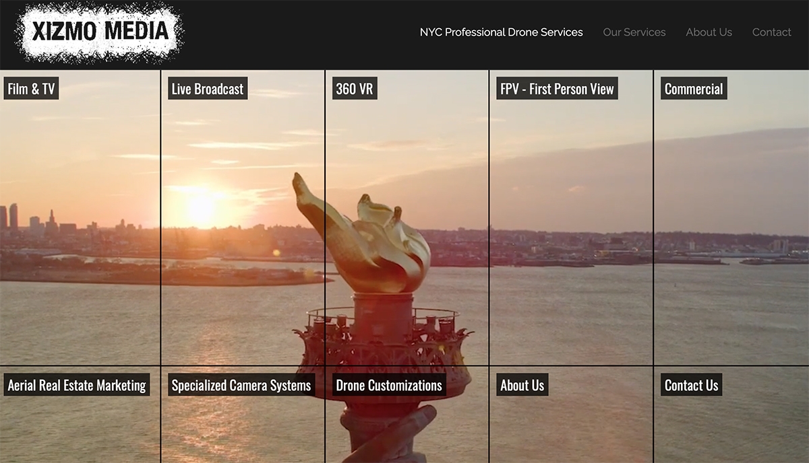Click the Xizmo Media logo
This screenshot has height=463, width=809.
[100, 32]
